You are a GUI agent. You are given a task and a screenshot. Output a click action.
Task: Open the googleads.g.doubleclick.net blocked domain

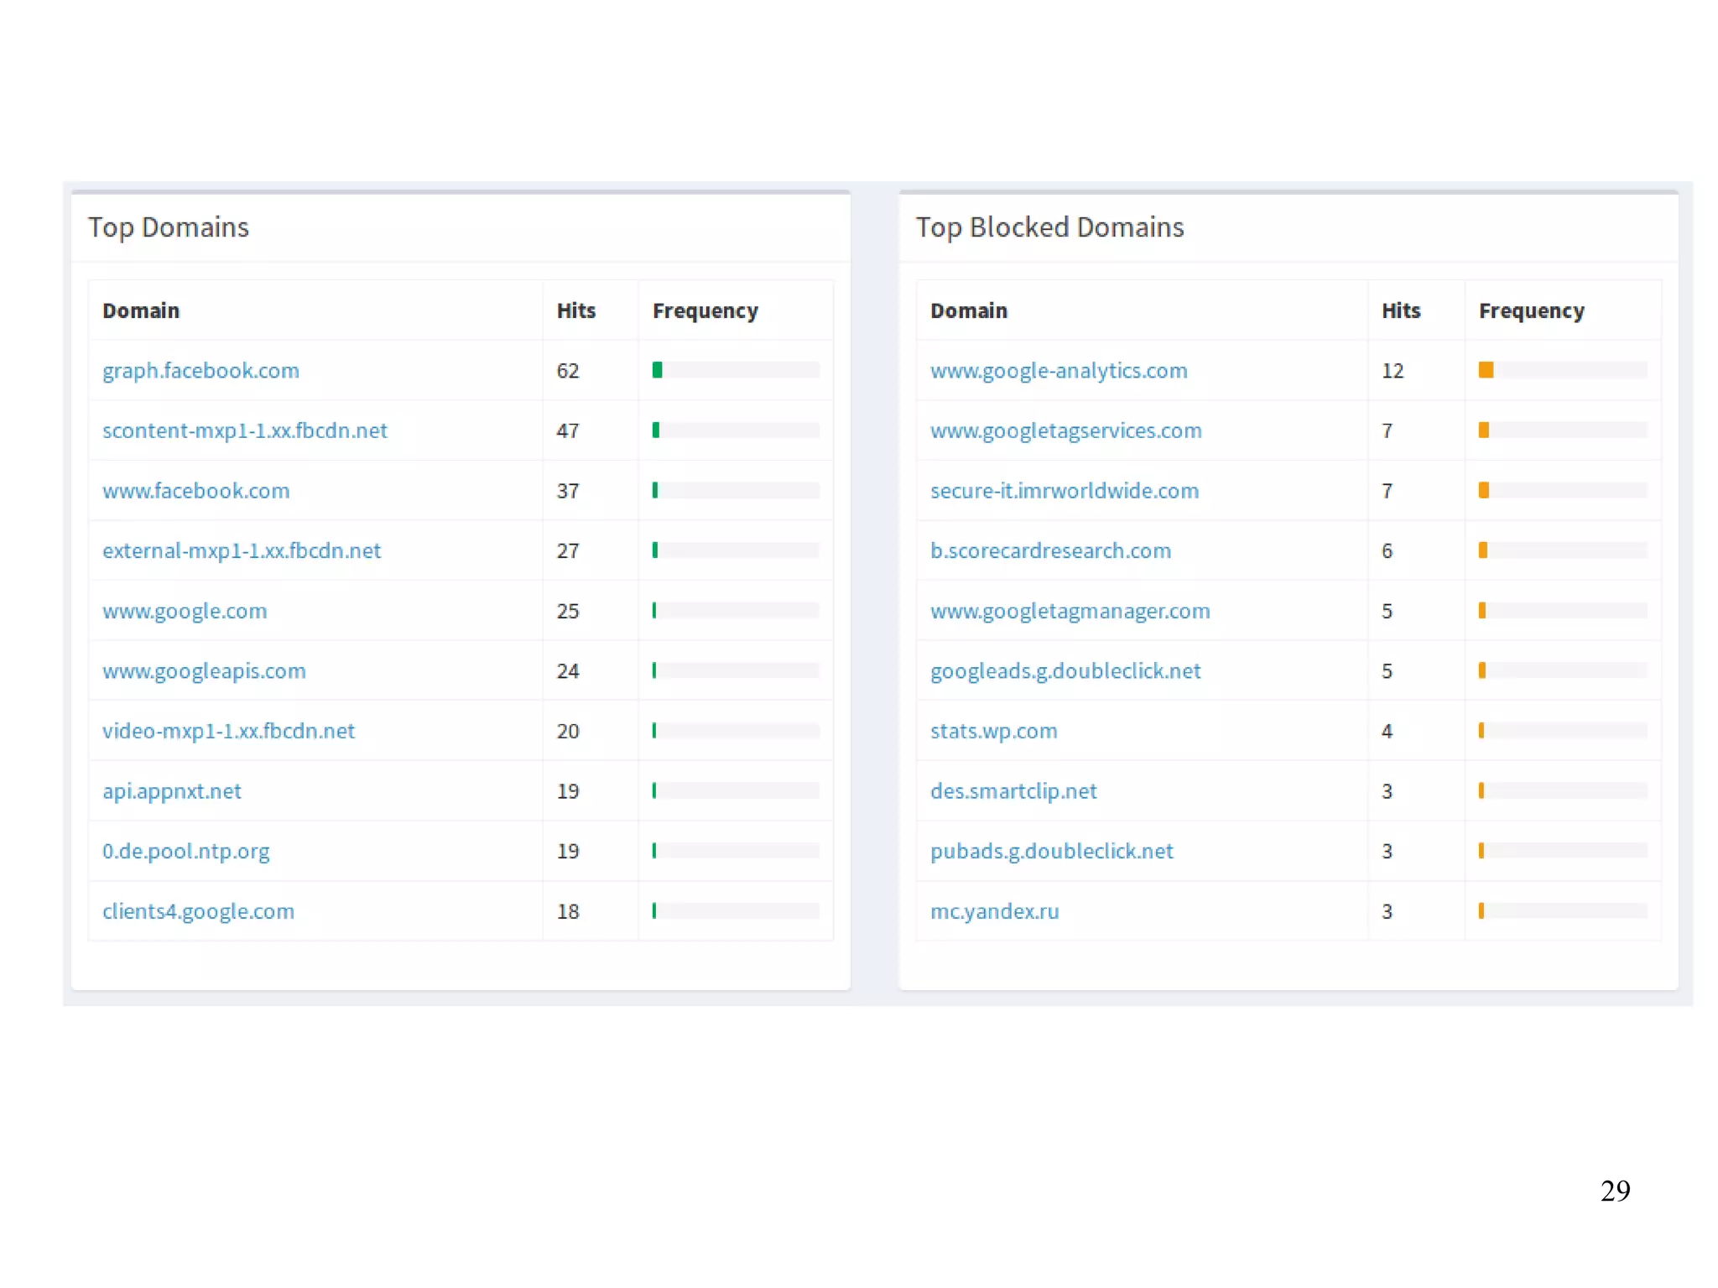click(x=1065, y=671)
